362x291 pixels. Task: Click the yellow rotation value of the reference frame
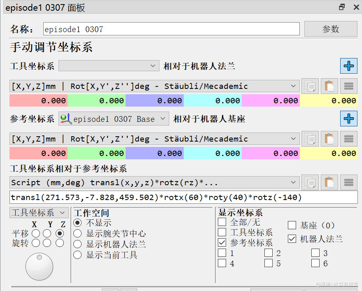point(329,153)
